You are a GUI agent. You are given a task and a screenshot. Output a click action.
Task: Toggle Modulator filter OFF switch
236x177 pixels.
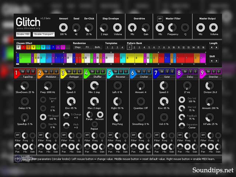point(41,135)
